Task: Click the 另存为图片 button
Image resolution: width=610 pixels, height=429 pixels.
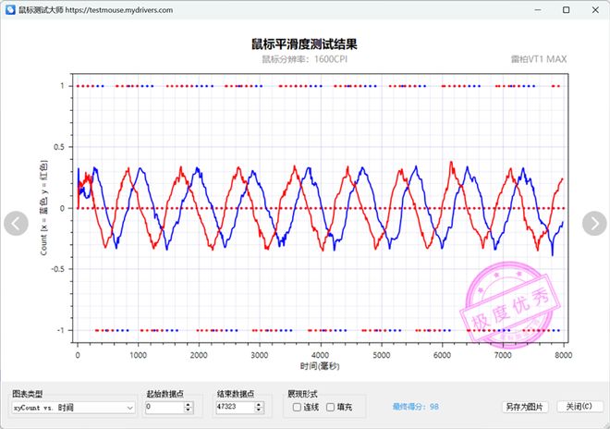Action: coord(524,407)
